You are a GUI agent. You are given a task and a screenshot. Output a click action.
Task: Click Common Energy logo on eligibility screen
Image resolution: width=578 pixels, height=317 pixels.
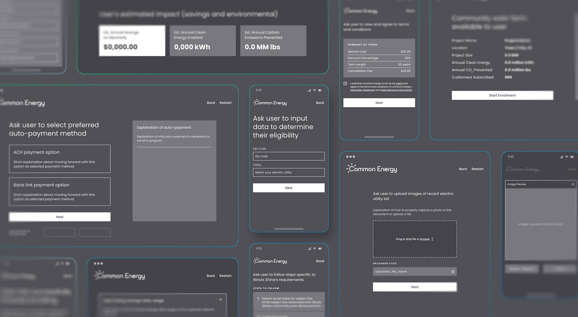click(x=270, y=103)
